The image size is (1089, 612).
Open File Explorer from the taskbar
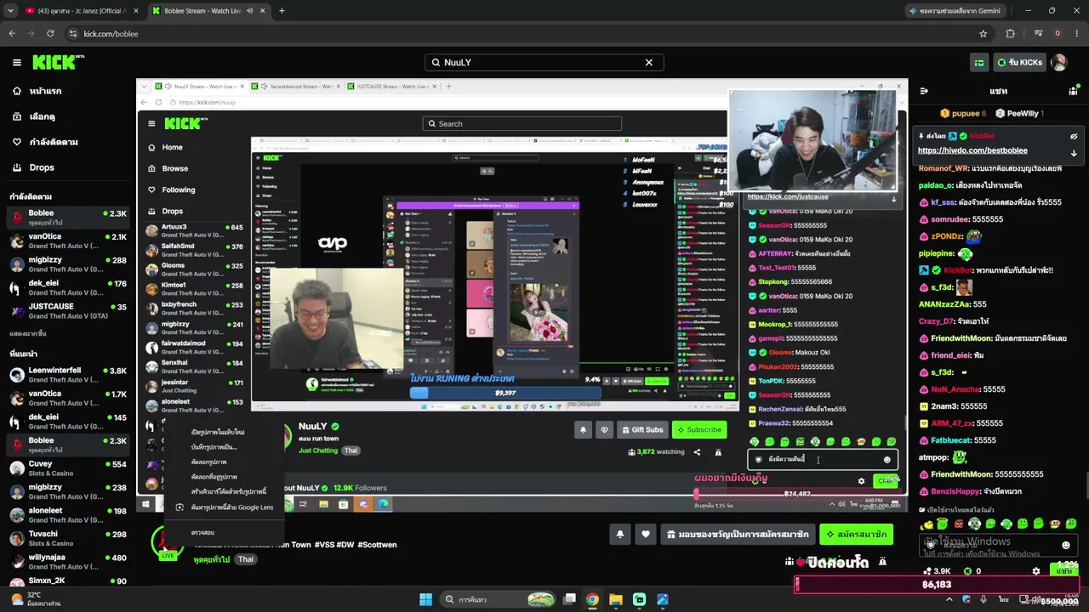coord(616,599)
